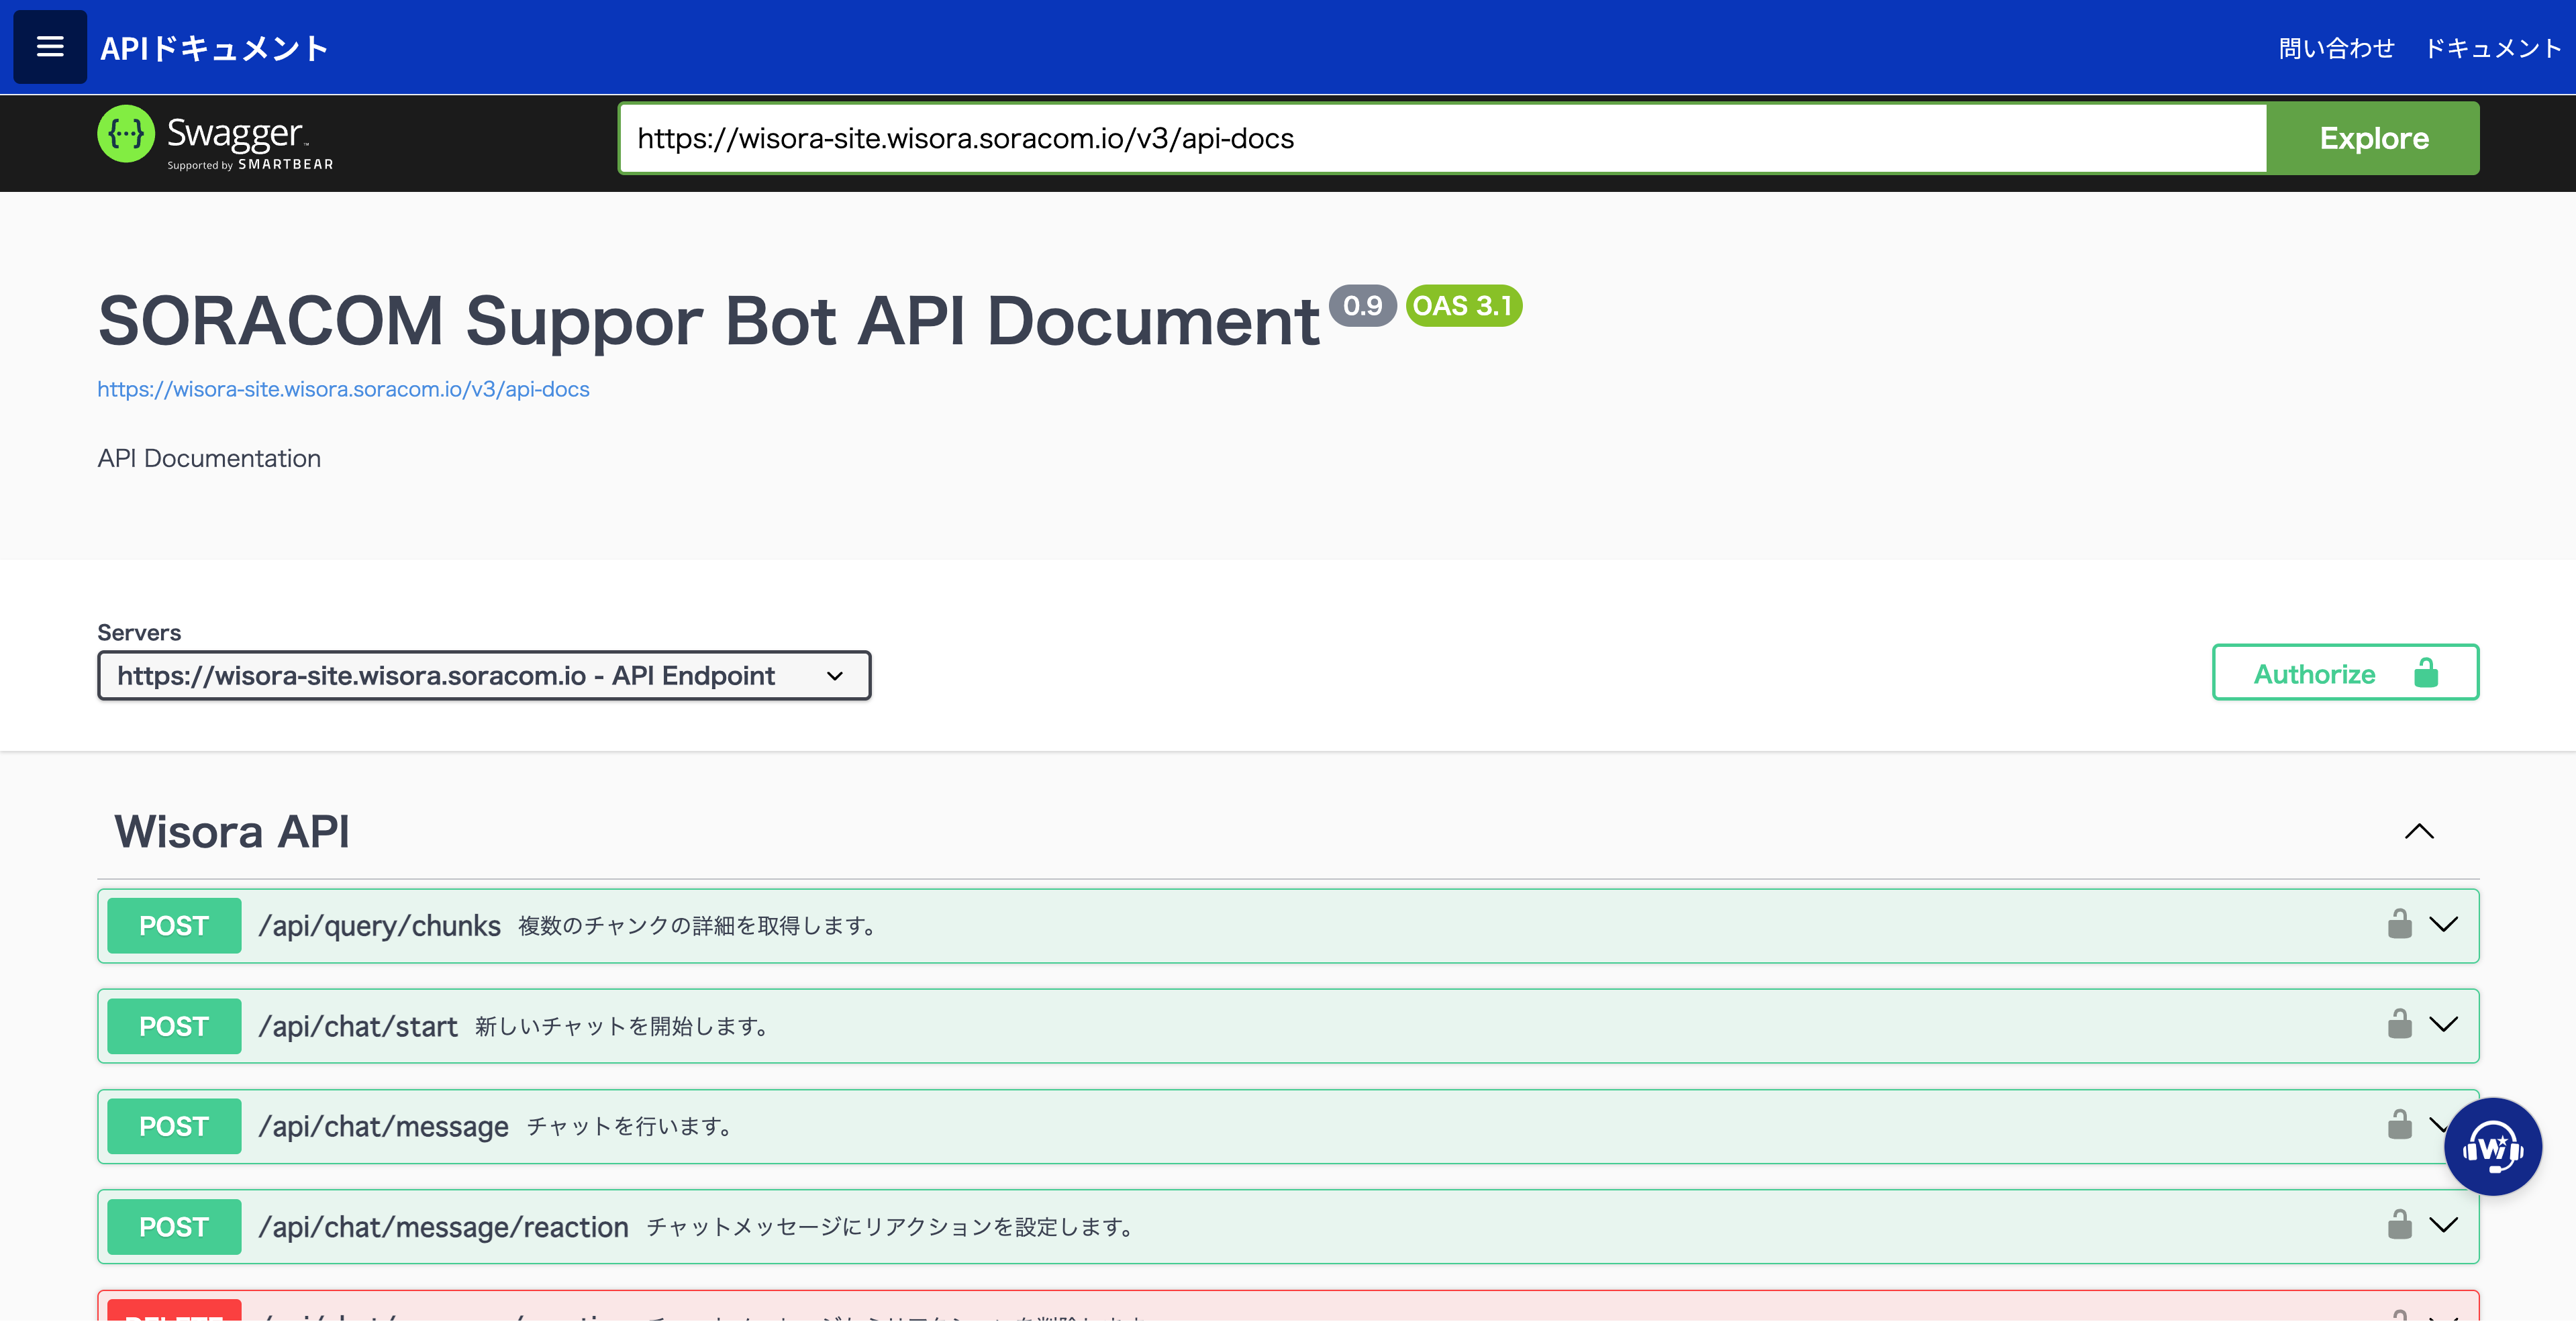The height and width of the screenshot is (1330, 2576).
Task: Click lock icon on /api/chat/message row
Action: (2399, 1124)
